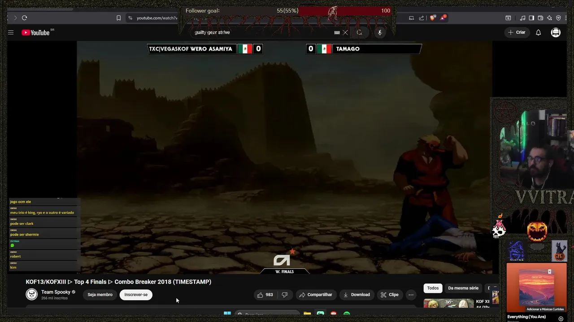Like the video showing 983 likes
The width and height of the screenshot is (574, 322).
click(265, 295)
